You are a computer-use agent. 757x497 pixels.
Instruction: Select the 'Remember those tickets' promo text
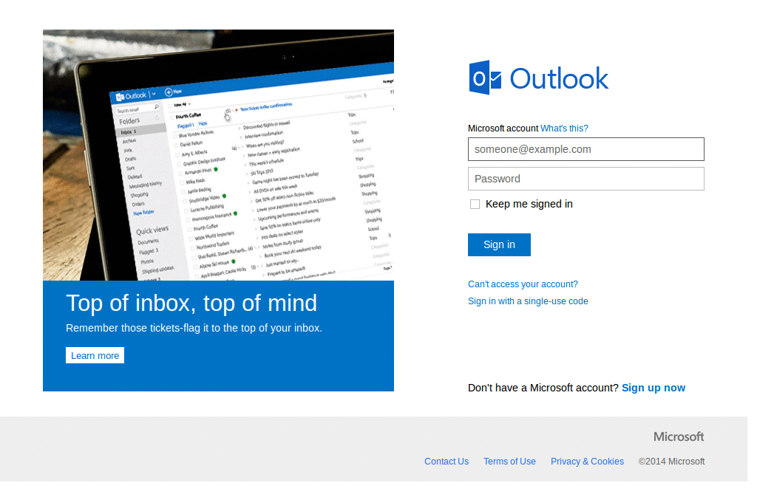pos(194,329)
